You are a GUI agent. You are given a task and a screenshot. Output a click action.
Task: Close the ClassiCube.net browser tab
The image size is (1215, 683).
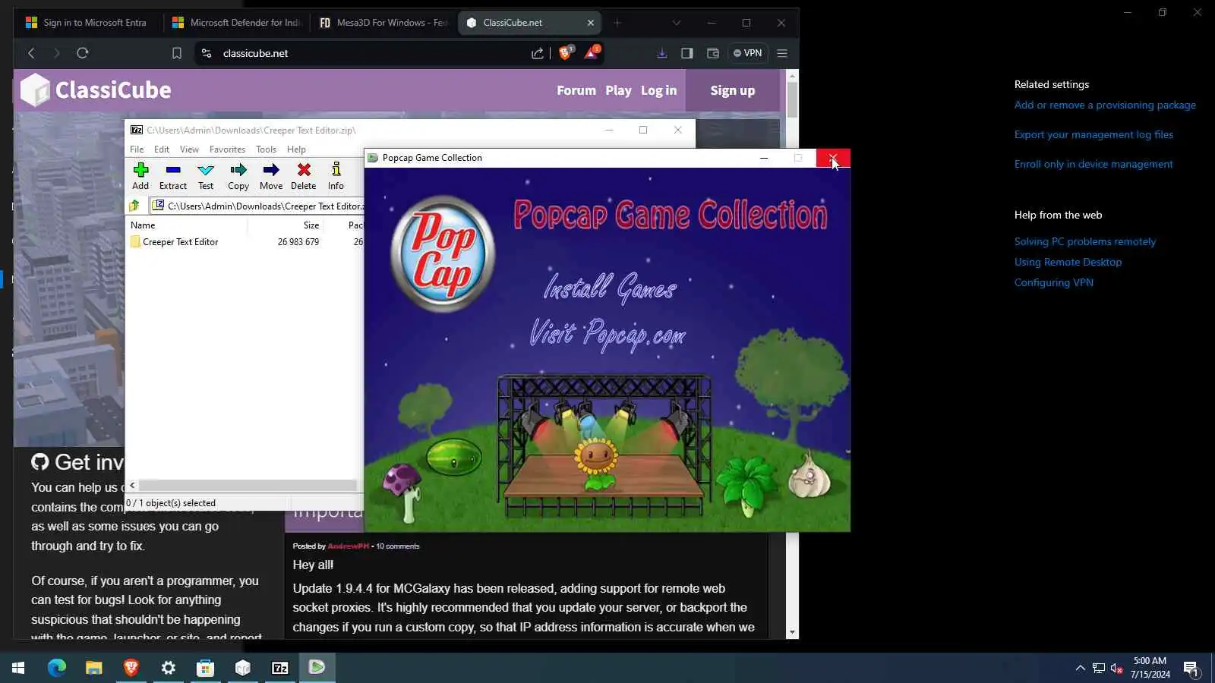(591, 23)
